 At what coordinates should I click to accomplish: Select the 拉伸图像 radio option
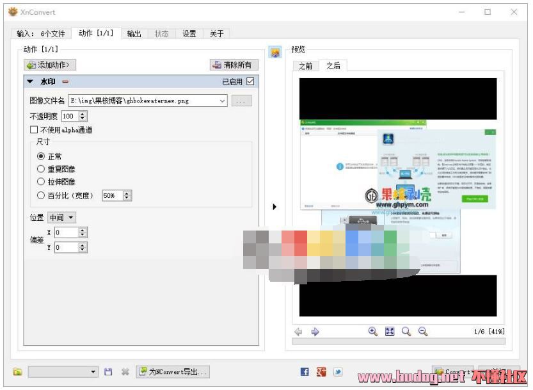tap(41, 182)
